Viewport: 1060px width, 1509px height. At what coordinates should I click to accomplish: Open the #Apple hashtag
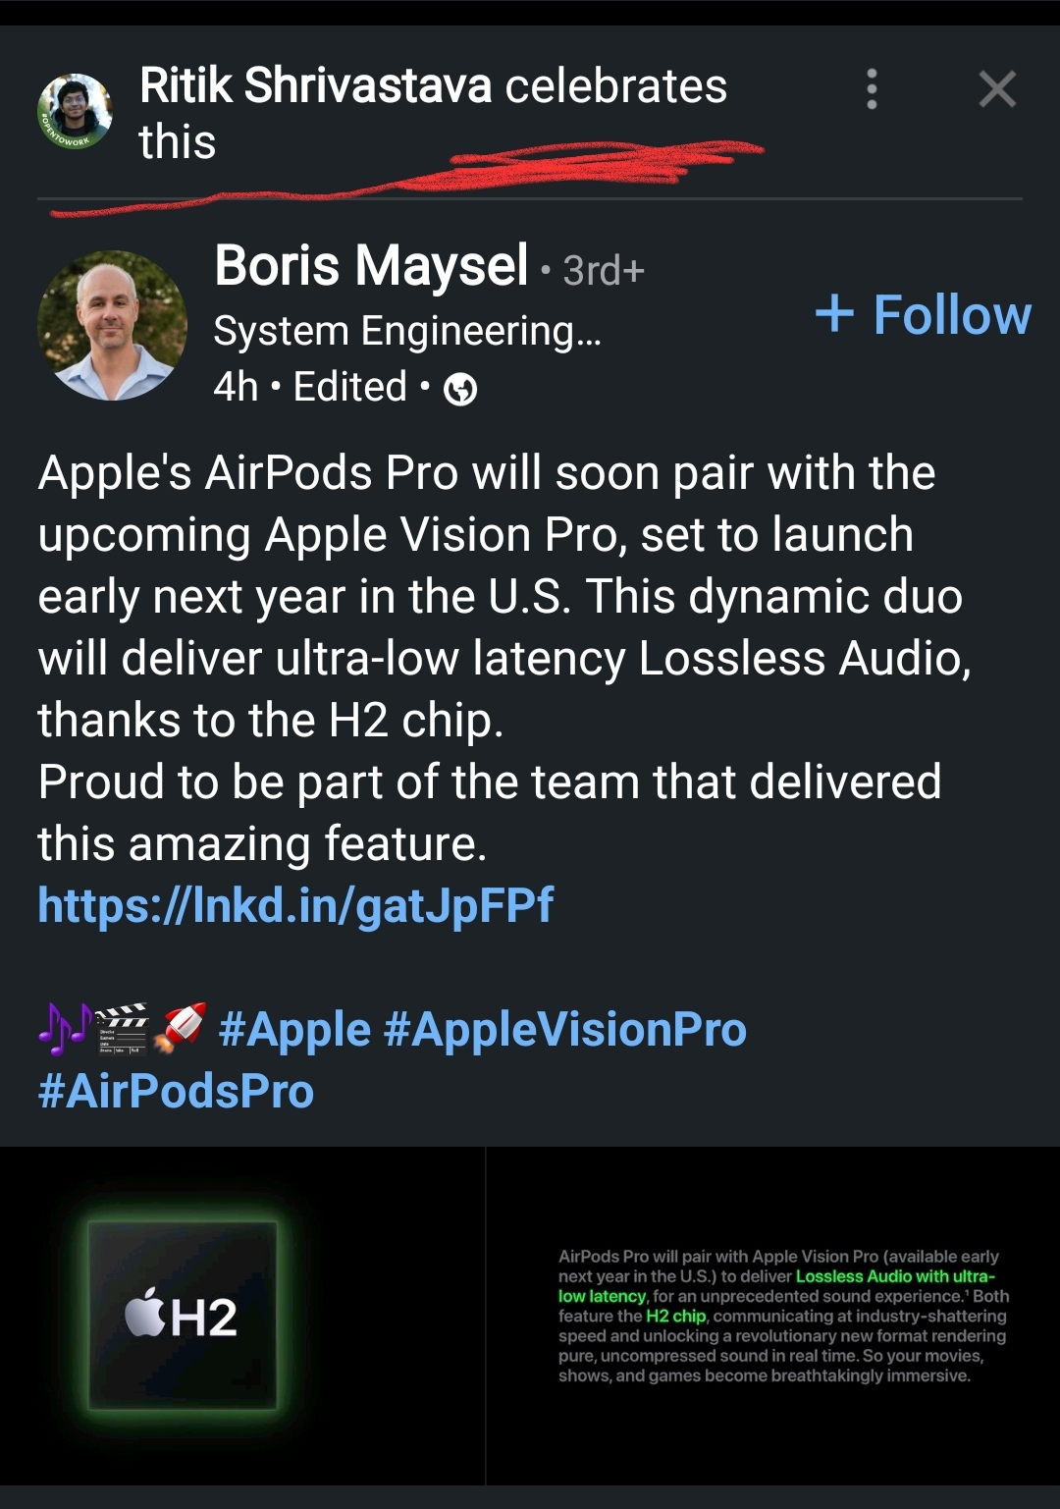coord(294,1029)
